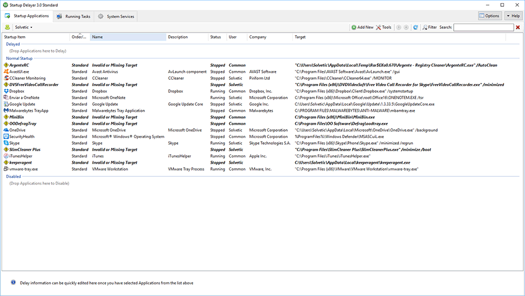Sort by the Target column header

click(x=399, y=37)
